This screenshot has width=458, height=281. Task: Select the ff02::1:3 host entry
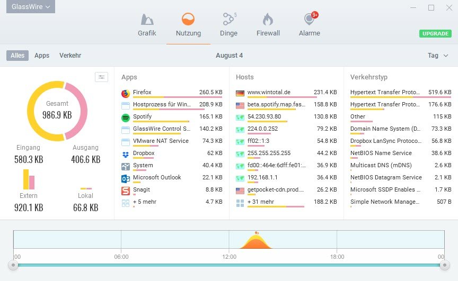(x=286, y=142)
